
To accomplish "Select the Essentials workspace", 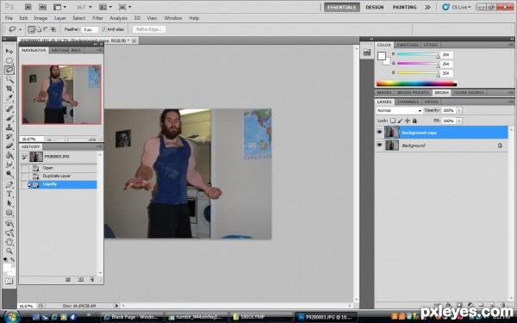I will 341,7.
